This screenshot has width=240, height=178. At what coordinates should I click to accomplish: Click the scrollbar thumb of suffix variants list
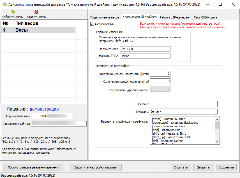[x=217, y=125]
